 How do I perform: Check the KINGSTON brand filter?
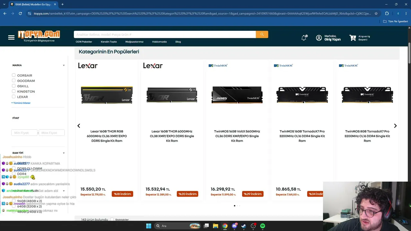pyautogui.click(x=13, y=91)
